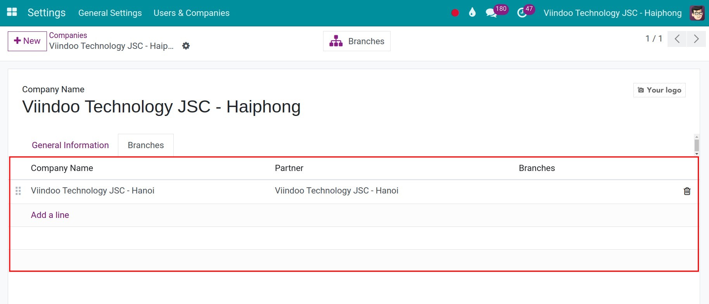Image resolution: width=709 pixels, height=304 pixels.
Task: Sort by Partner column header
Action: tap(289, 168)
